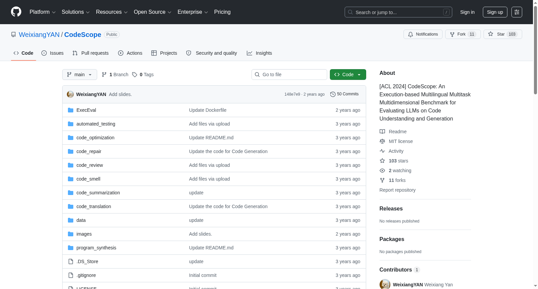This screenshot has height=289, width=538.
Task: Click the code_summarization folder icon
Action: [71, 193]
